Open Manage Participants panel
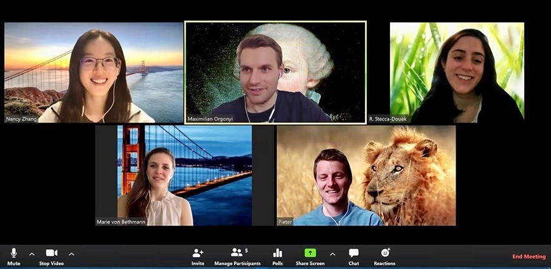 (x=236, y=253)
